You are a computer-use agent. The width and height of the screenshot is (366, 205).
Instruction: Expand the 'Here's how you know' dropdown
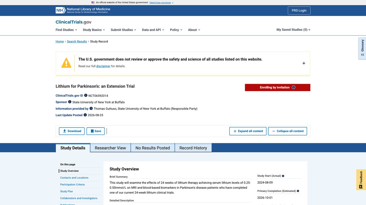pos(162,3)
